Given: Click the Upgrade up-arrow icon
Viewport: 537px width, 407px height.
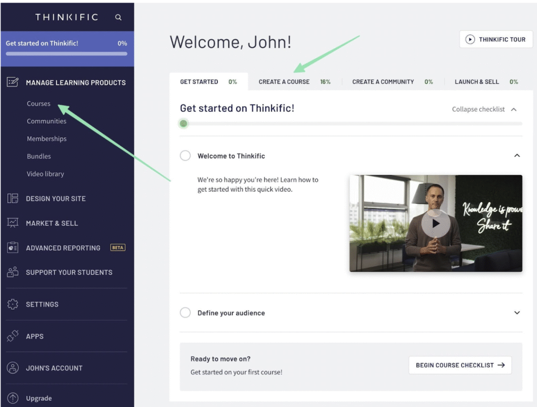Looking at the screenshot, I should pos(13,398).
